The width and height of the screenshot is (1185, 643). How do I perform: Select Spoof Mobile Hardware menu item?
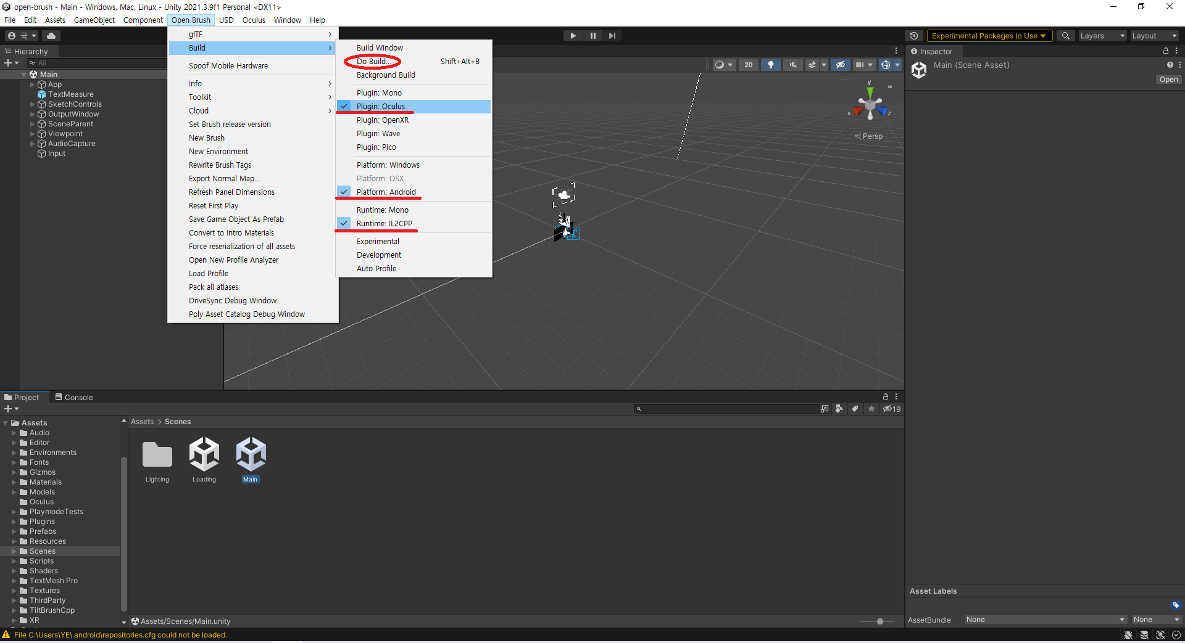253,66
